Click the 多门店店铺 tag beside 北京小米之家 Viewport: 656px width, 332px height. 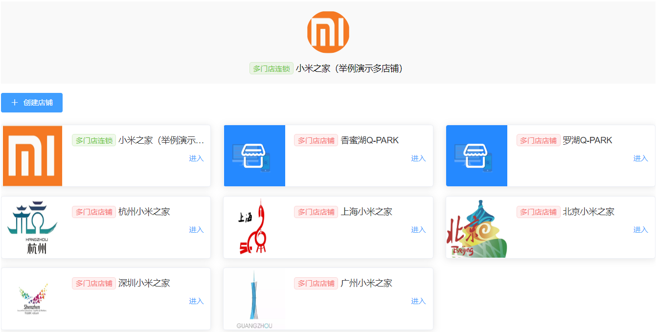tap(539, 212)
